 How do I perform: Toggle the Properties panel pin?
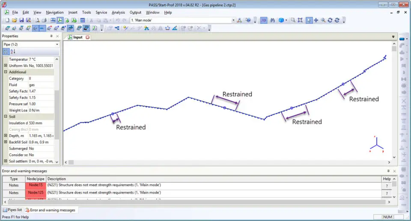[51, 36]
